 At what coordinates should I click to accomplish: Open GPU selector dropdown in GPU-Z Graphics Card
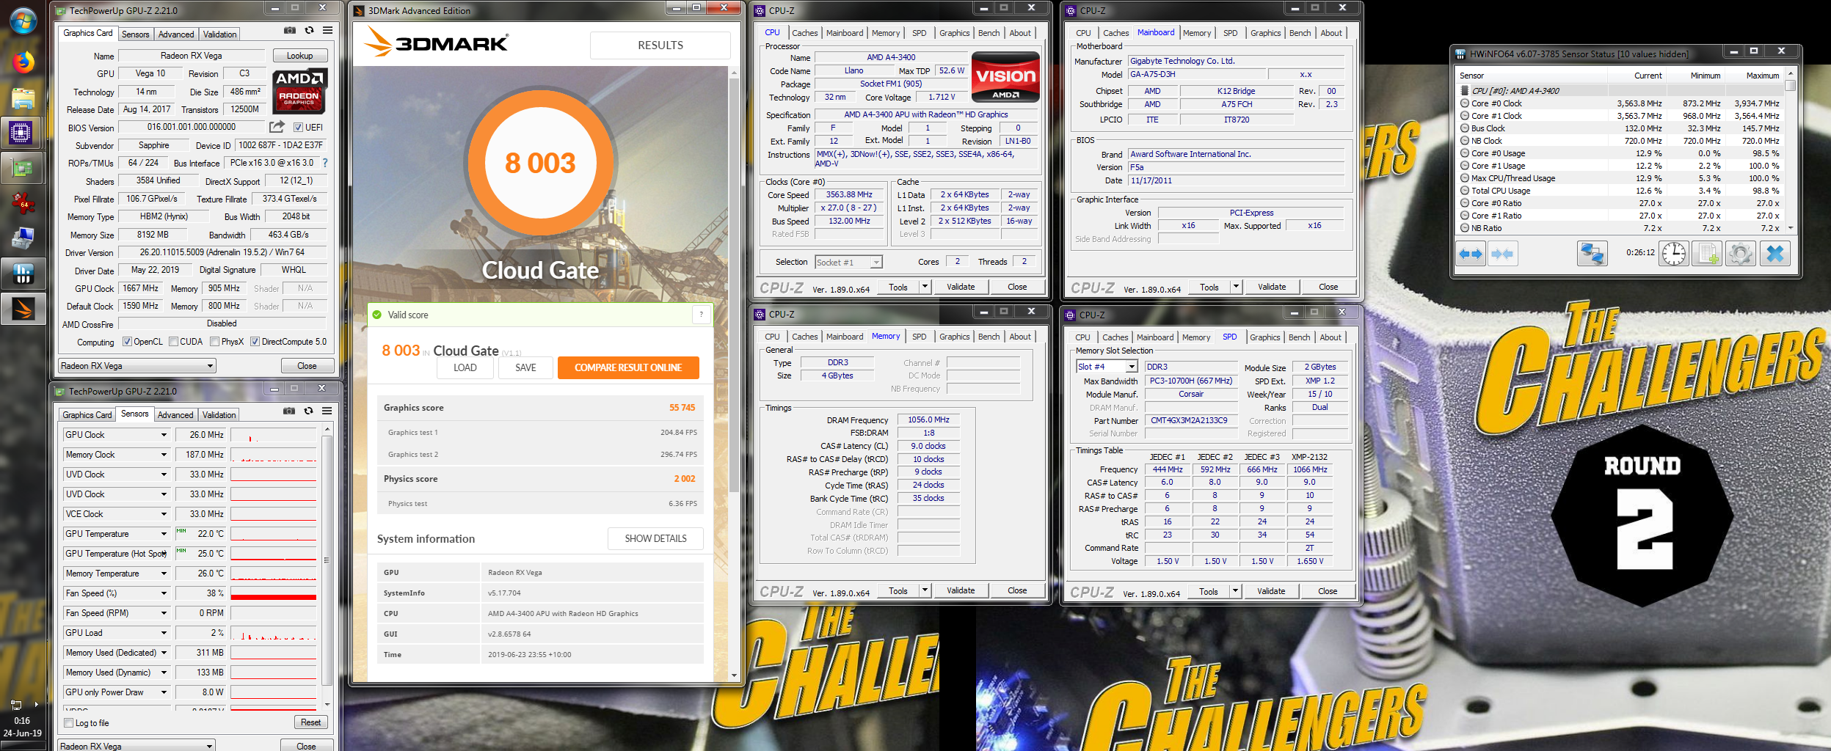(x=136, y=366)
